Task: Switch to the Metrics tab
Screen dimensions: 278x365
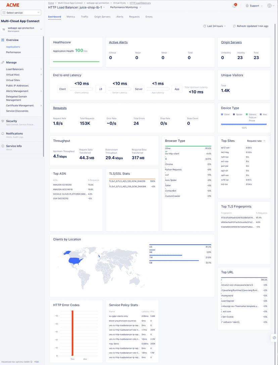Action: point(71,16)
